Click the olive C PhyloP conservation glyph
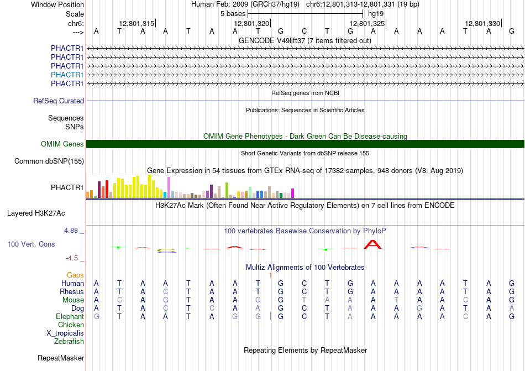The image size is (525, 371). [x=166, y=250]
